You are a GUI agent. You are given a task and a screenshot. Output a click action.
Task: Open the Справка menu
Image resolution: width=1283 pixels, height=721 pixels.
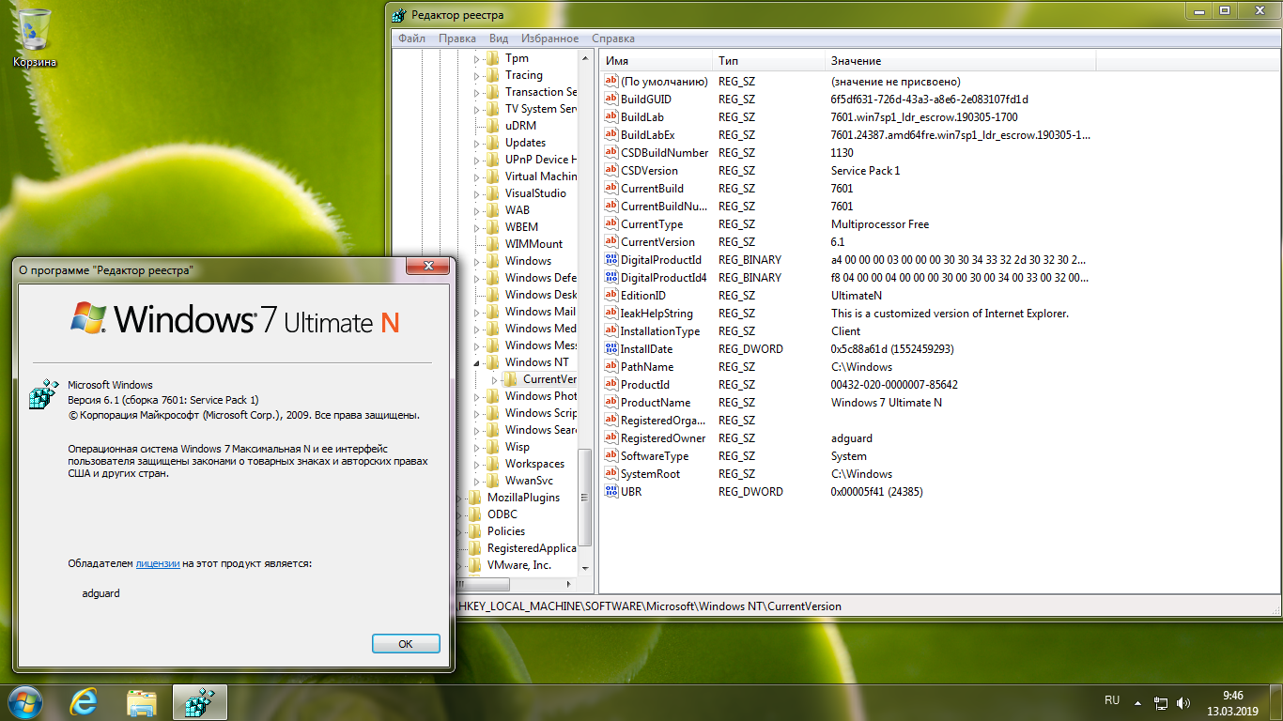[613, 38]
